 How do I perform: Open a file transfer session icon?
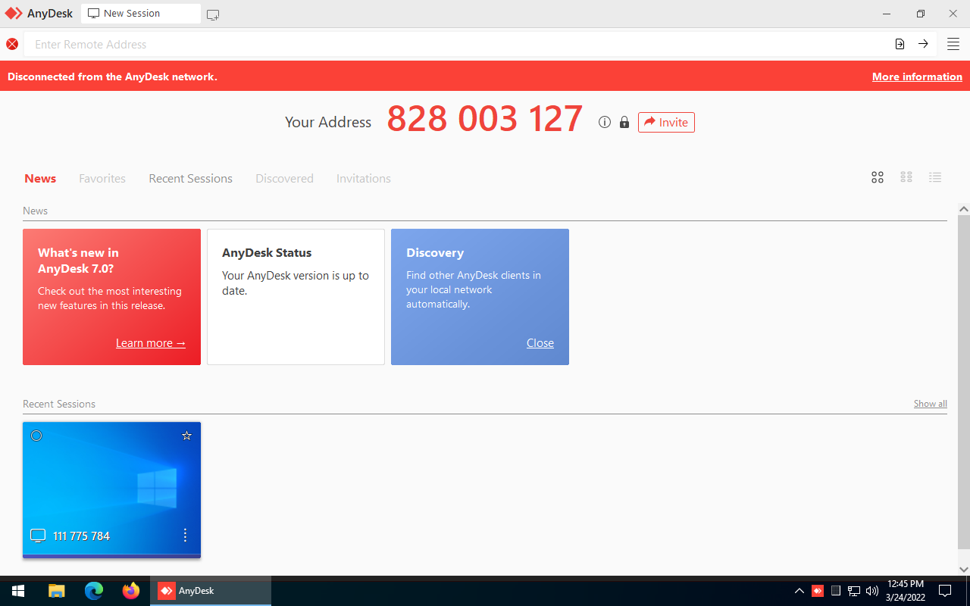pos(900,44)
